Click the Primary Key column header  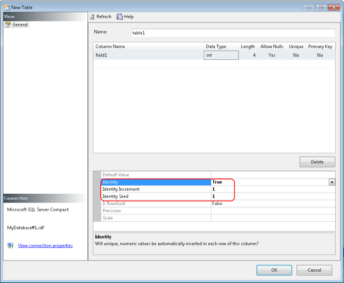point(320,47)
